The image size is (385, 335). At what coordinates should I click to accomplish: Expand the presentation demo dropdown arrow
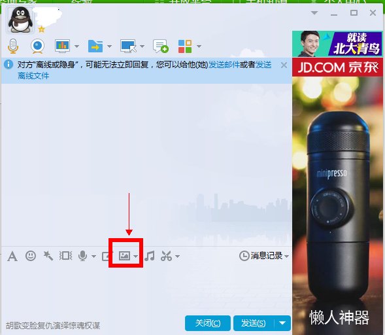(x=76, y=46)
